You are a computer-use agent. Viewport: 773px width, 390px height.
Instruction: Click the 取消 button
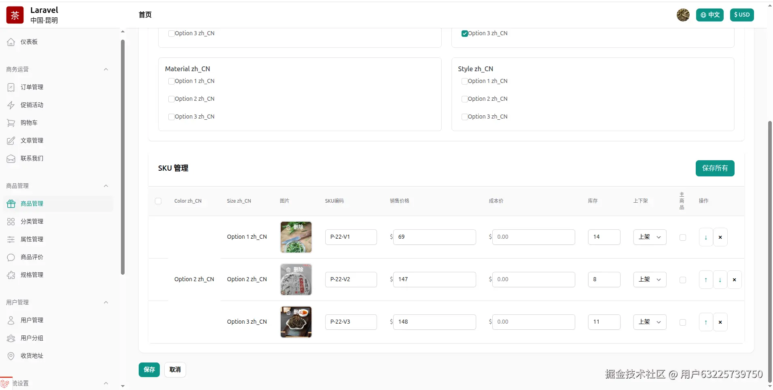pyautogui.click(x=175, y=370)
